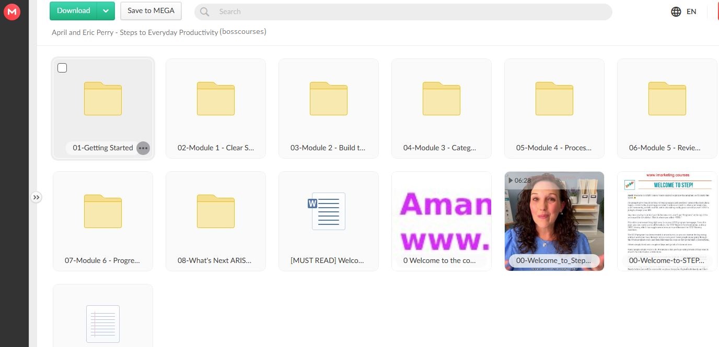Open options menu for 01-Getting Started
This screenshot has height=347, width=719.
[x=143, y=148]
